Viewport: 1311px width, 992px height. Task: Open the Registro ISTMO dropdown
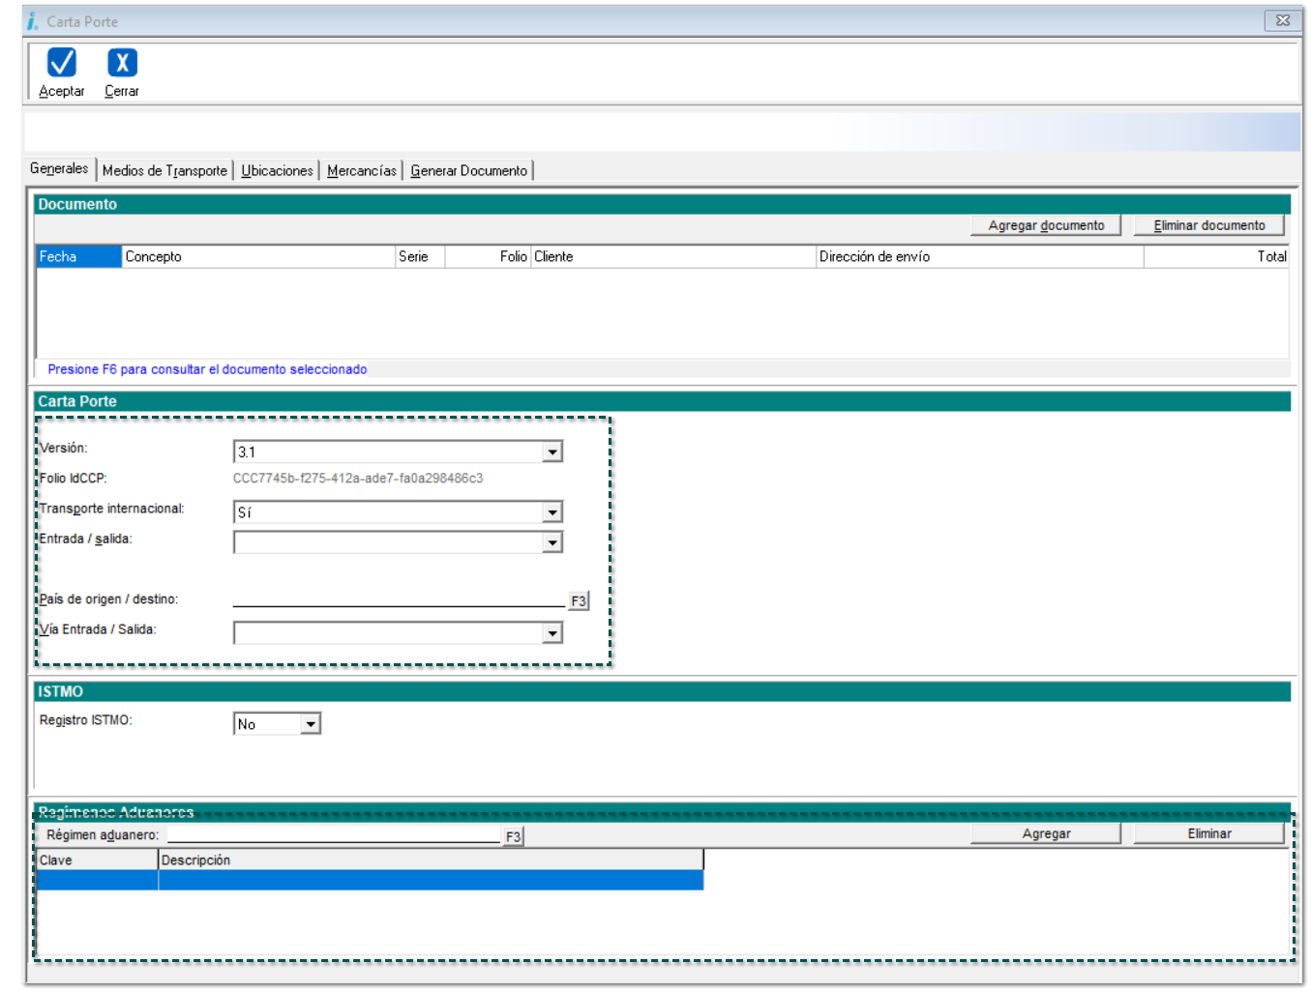point(310,724)
